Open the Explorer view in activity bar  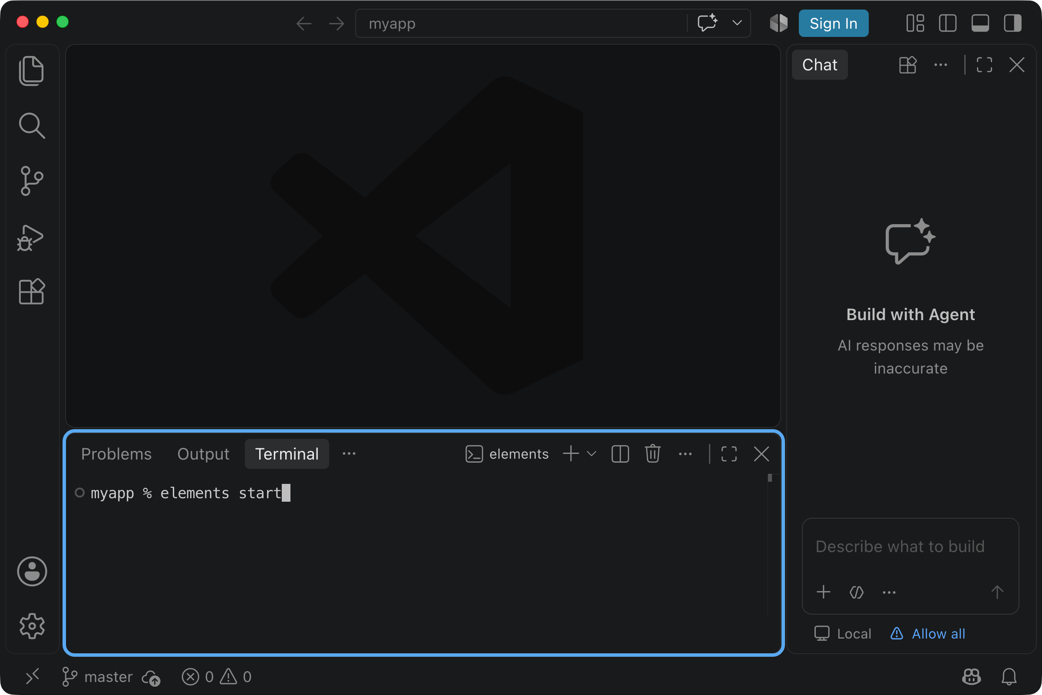click(31, 71)
